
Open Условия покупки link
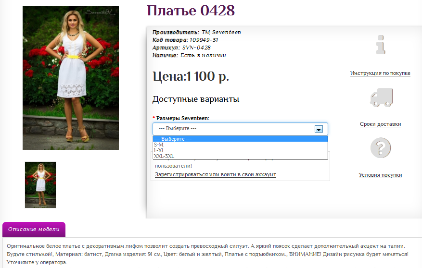coord(380,175)
